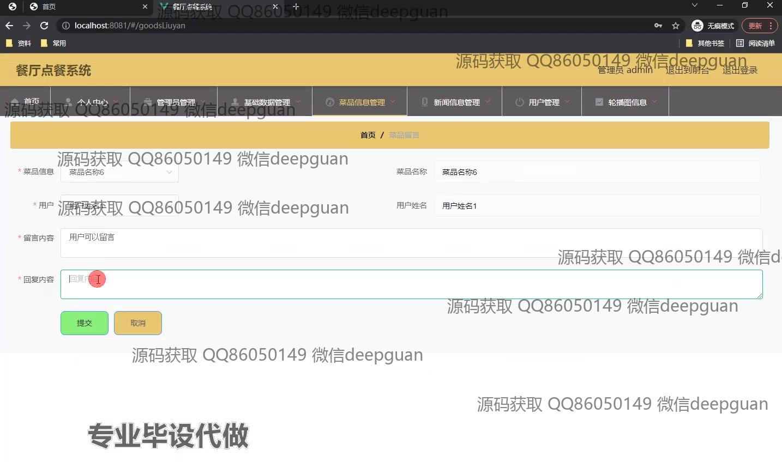Click the green 提交 submit button

coord(85,323)
